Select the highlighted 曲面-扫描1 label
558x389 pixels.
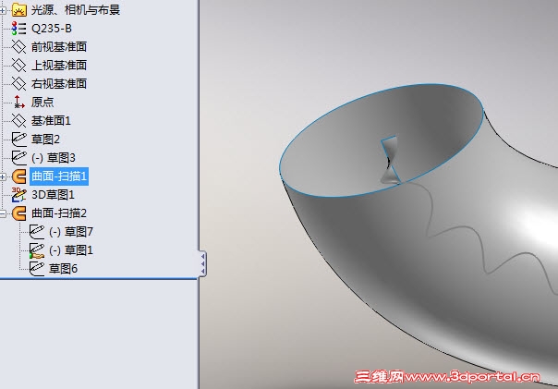pos(59,176)
